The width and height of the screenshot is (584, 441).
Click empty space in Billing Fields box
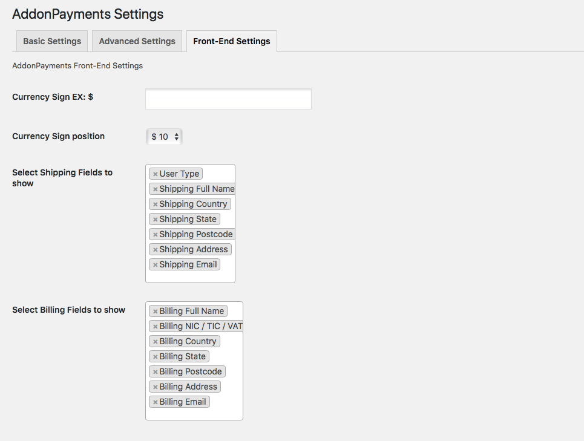click(x=194, y=414)
